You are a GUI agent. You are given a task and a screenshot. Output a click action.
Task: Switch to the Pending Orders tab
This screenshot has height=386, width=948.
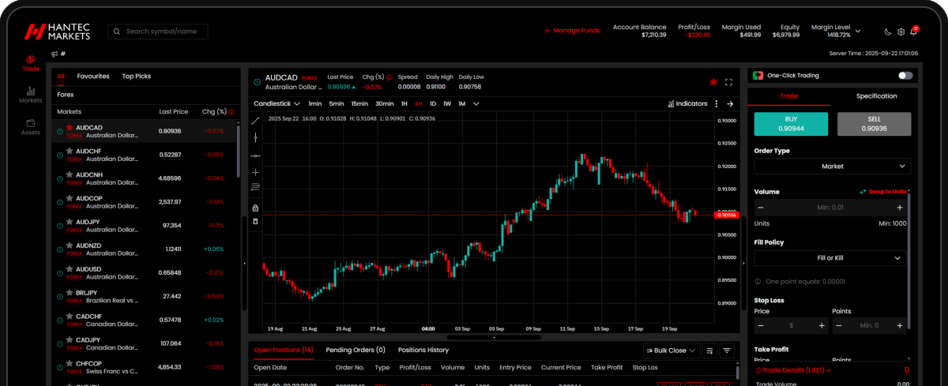(x=355, y=350)
